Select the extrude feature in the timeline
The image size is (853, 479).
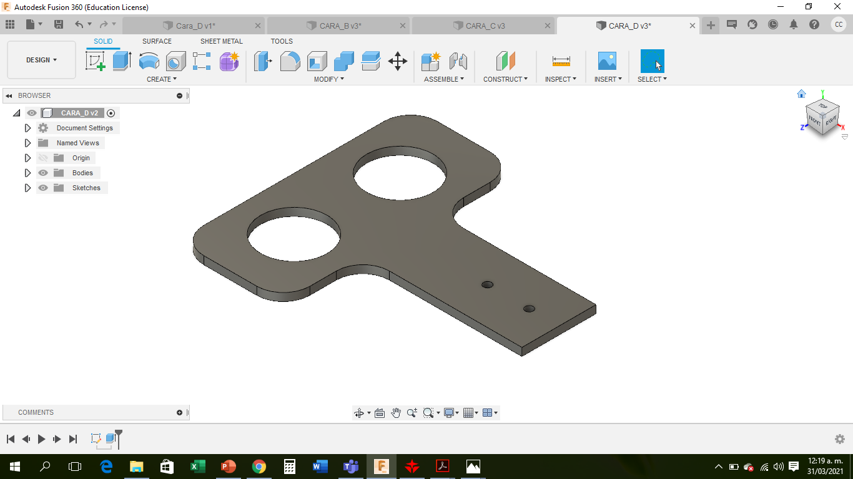pyautogui.click(x=111, y=438)
